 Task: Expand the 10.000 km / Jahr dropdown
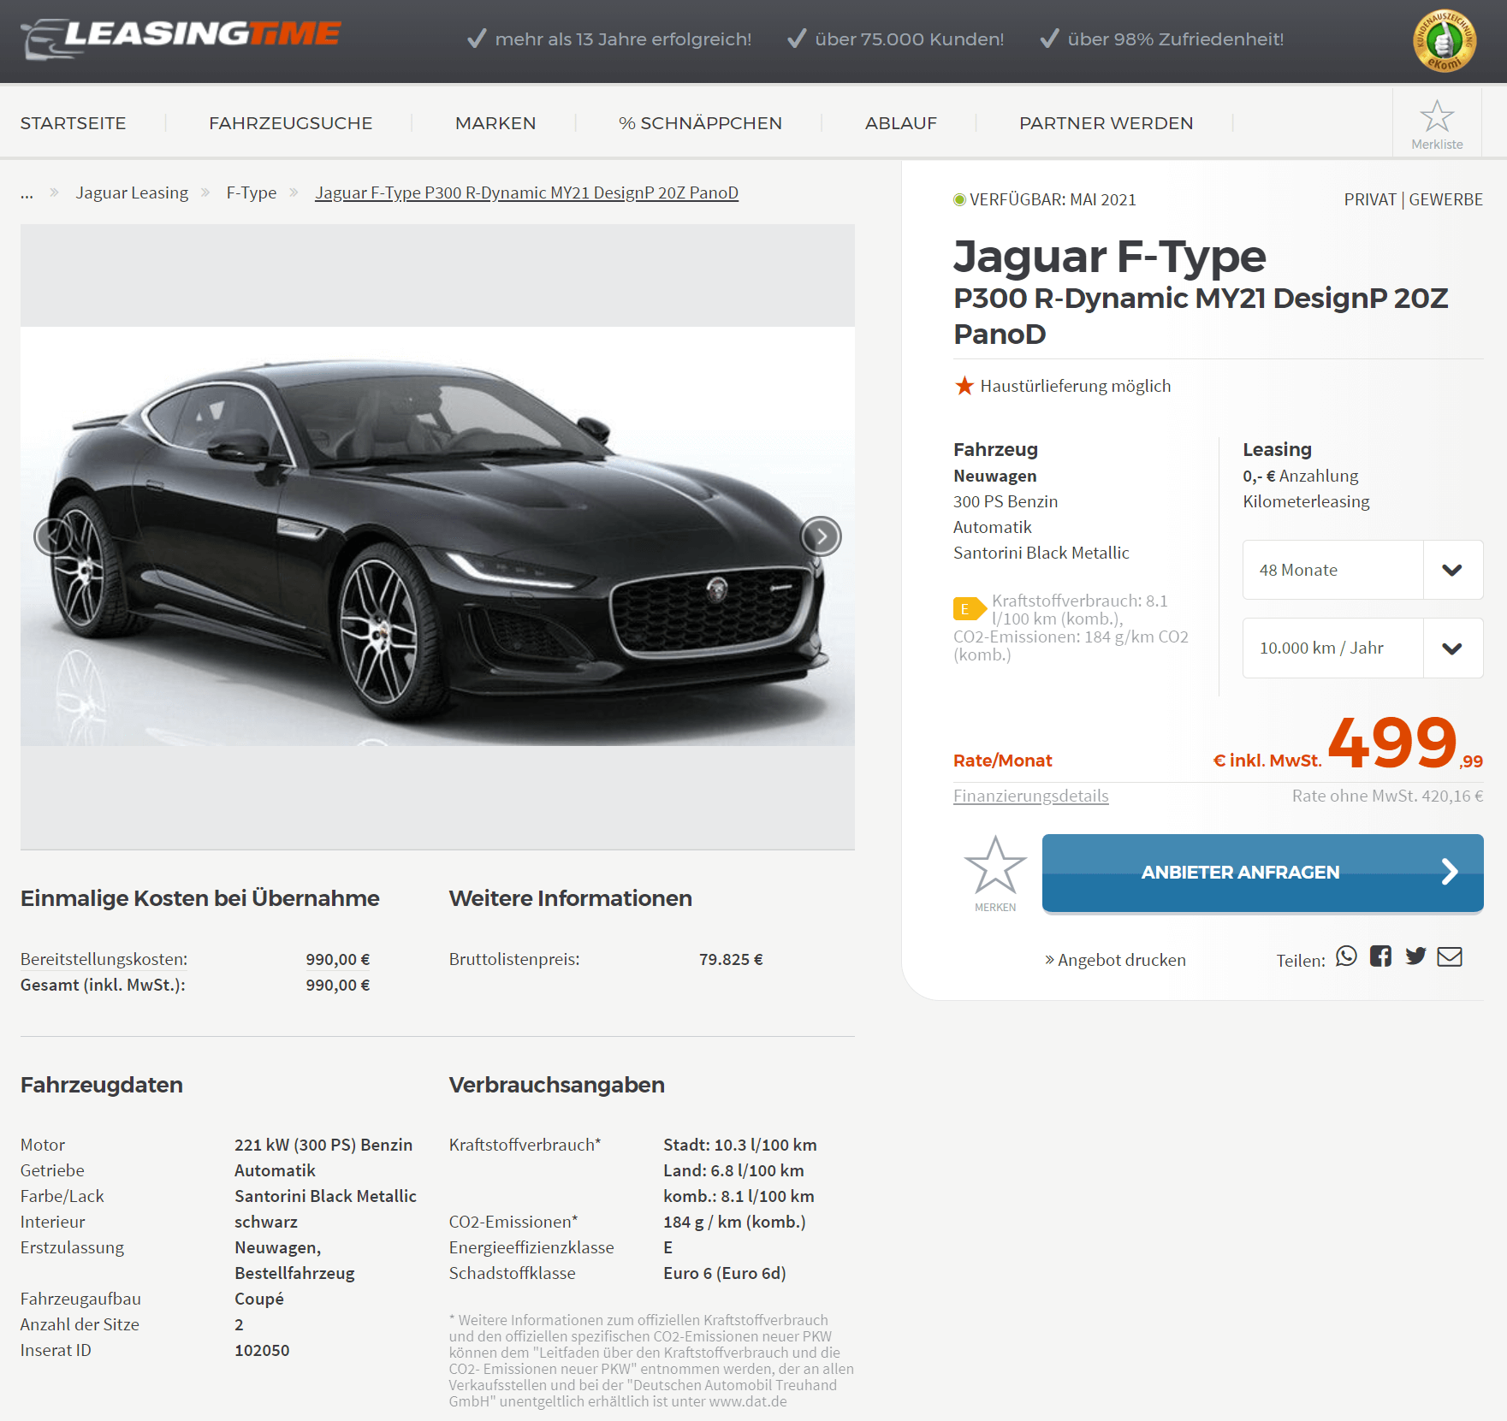click(x=1362, y=648)
